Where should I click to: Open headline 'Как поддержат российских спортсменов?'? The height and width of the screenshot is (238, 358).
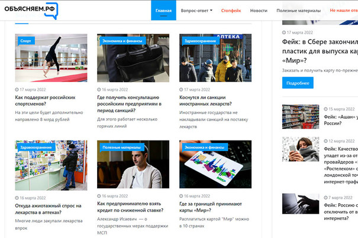click(x=45, y=100)
